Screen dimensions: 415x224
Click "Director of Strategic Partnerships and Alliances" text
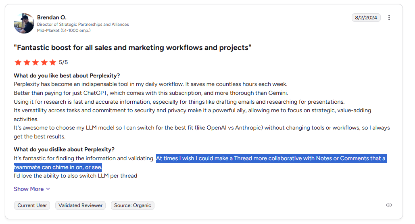tap(83, 24)
